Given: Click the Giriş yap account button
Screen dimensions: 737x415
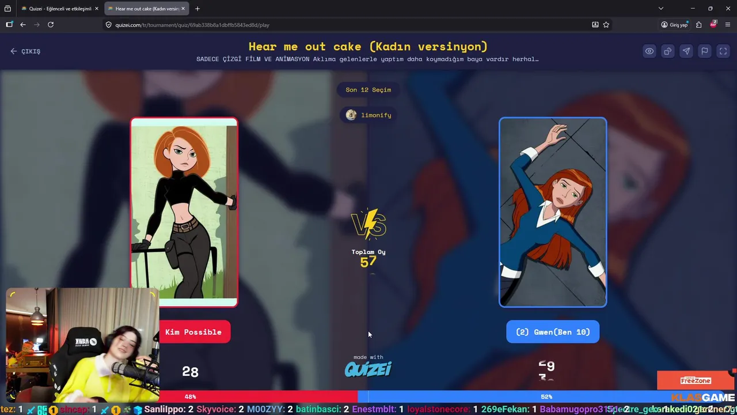Looking at the screenshot, I should 674,25.
